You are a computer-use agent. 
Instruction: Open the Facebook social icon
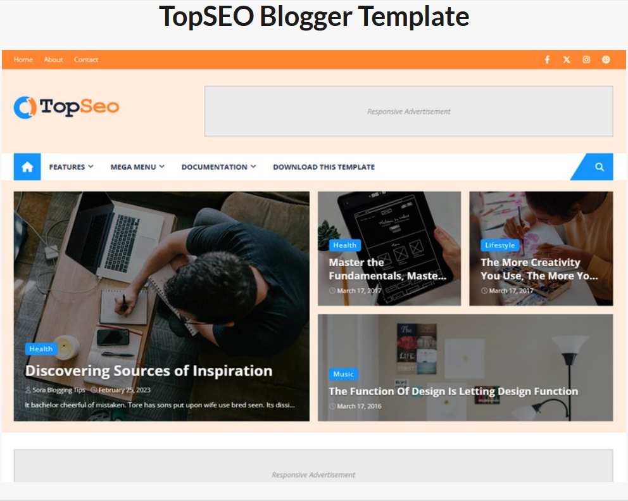click(x=547, y=60)
